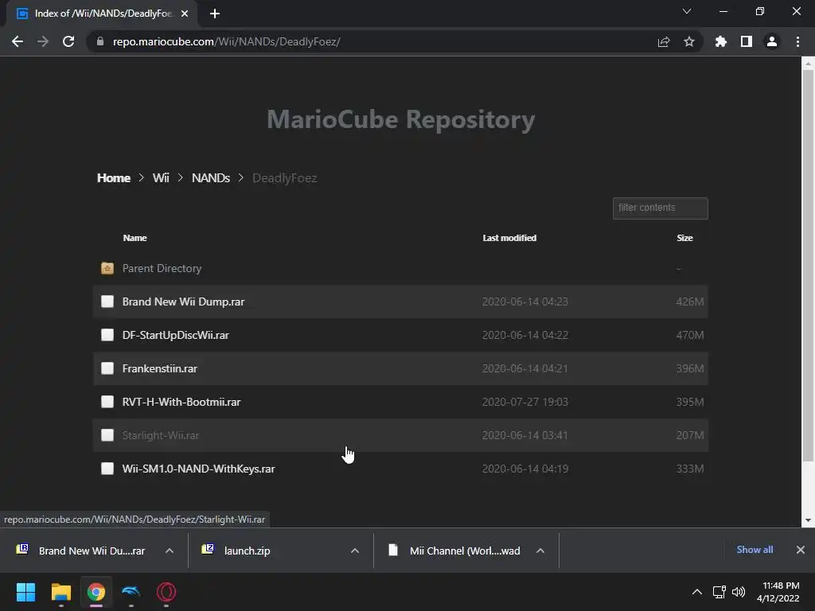Share this page using the share icon
The height and width of the screenshot is (611, 815).
tap(663, 42)
